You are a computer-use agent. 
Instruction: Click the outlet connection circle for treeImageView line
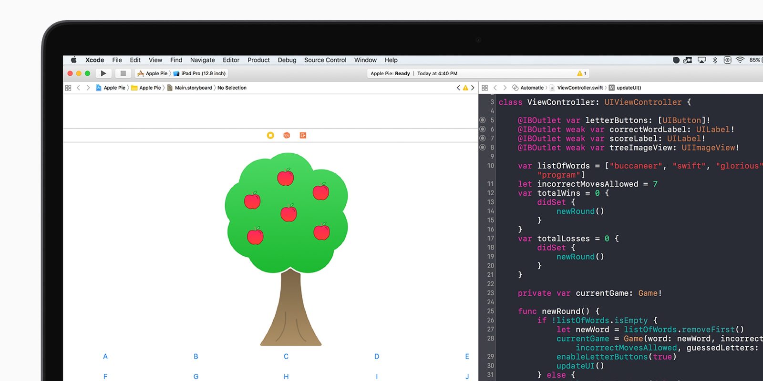click(483, 147)
